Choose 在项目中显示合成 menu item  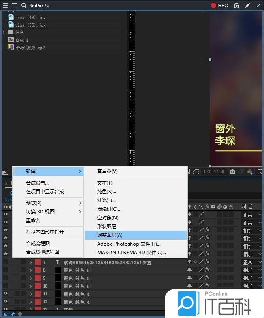coord(45,191)
